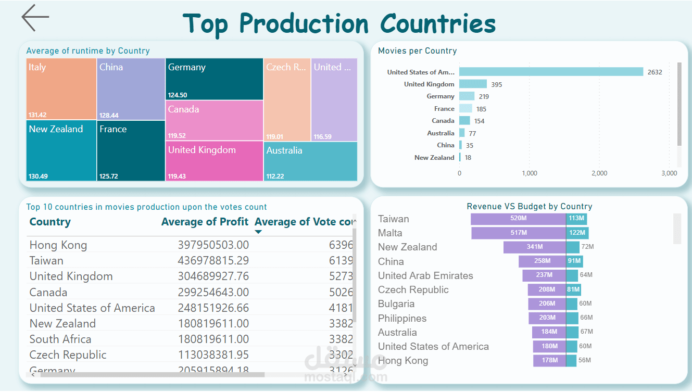Click Malta's 122M budget bar

[x=577, y=233]
